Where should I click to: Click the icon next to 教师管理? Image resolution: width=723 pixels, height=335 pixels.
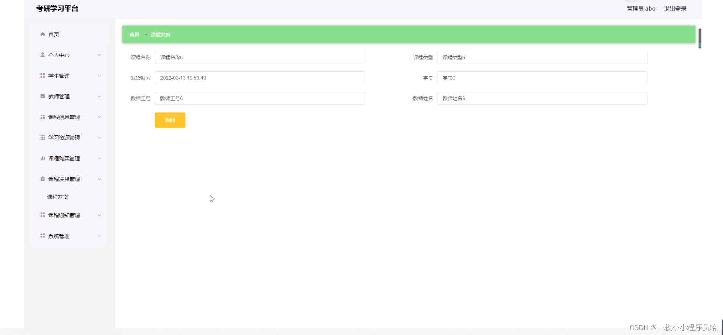pos(42,96)
